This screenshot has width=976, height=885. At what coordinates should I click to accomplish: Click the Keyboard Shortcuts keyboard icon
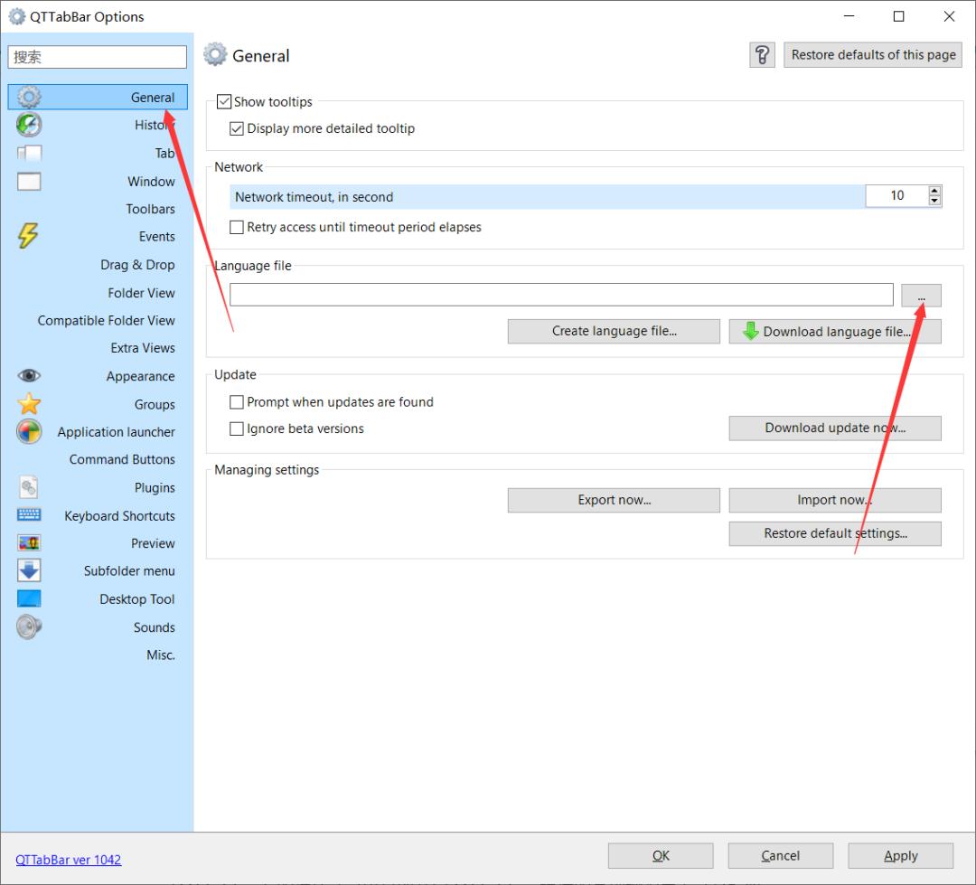[x=29, y=515]
